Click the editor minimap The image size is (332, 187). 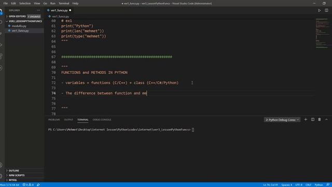tap(322, 34)
